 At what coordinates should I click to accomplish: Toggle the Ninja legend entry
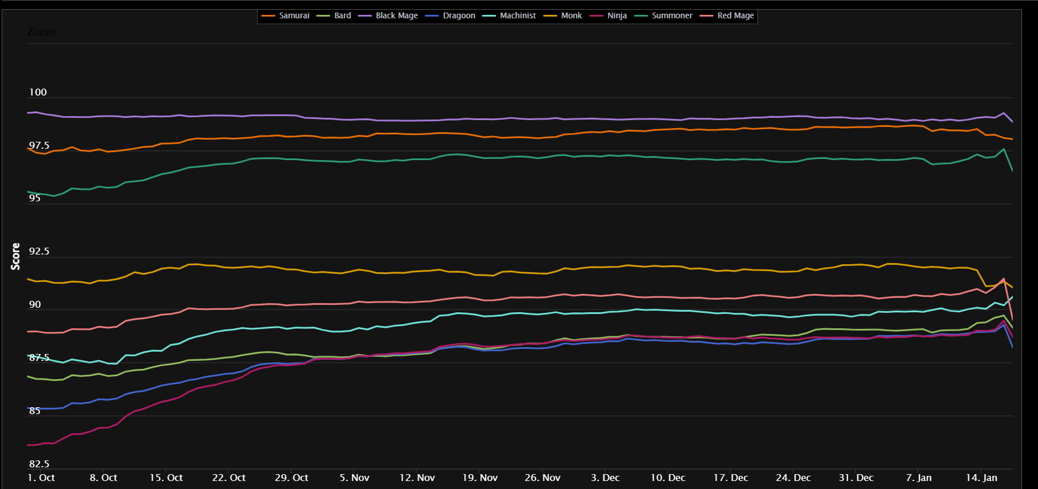pyautogui.click(x=608, y=15)
